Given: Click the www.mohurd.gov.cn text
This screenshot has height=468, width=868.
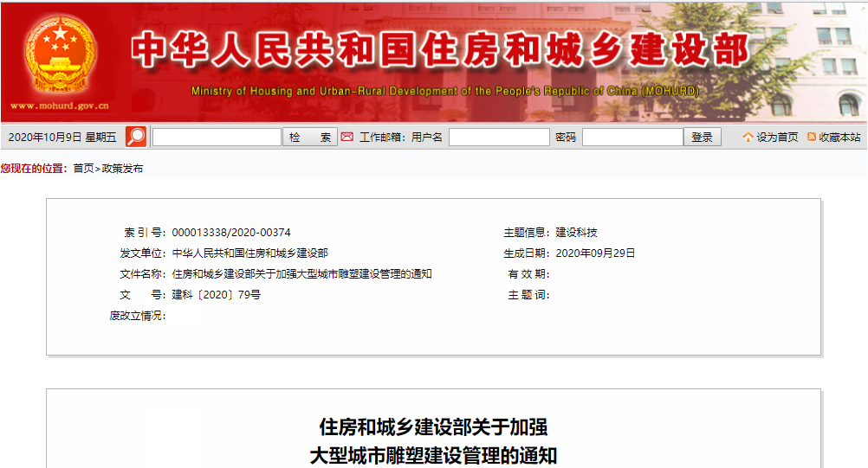Looking at the screenshot, I should click(x=60, y=106).
